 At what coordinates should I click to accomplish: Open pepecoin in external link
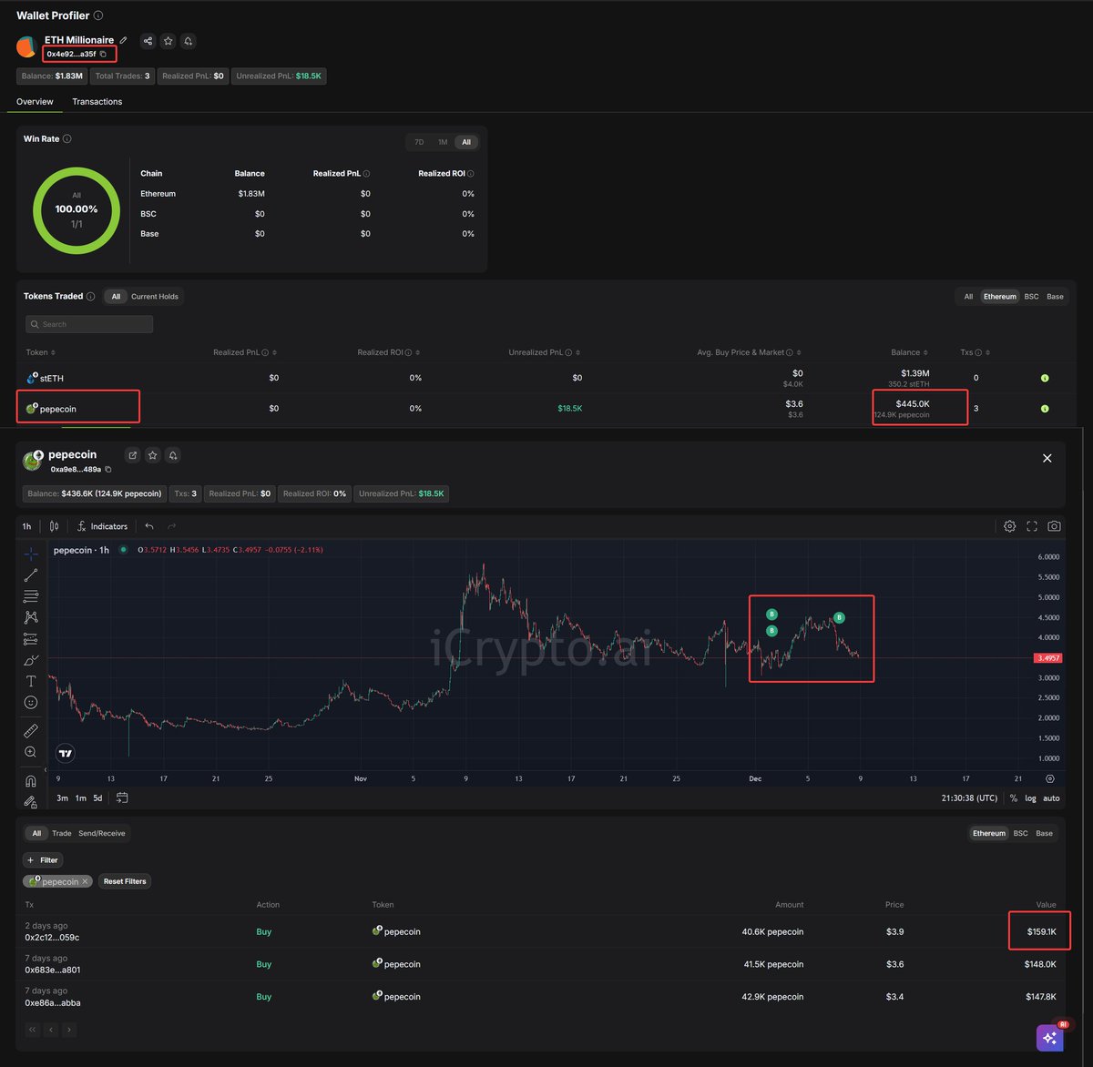[x=132, y=455]
